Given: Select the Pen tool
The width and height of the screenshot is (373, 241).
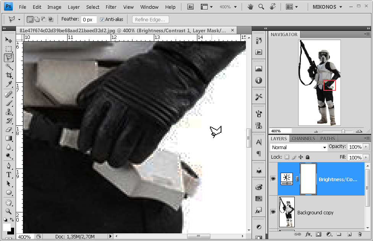Looking at the screenshot, I should coord(8,166).
